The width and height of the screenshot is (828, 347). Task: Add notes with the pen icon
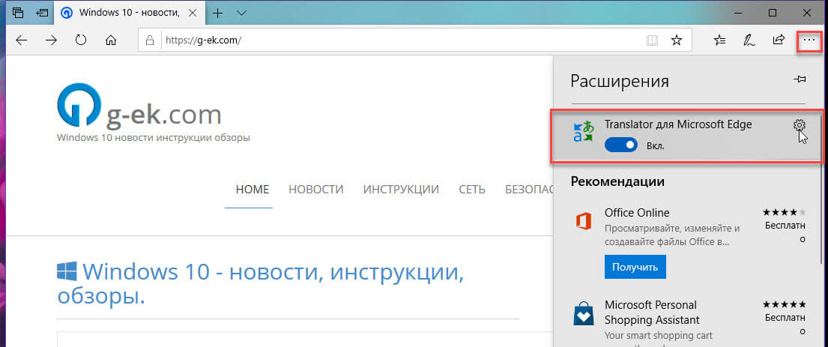(x=749, y=40)
